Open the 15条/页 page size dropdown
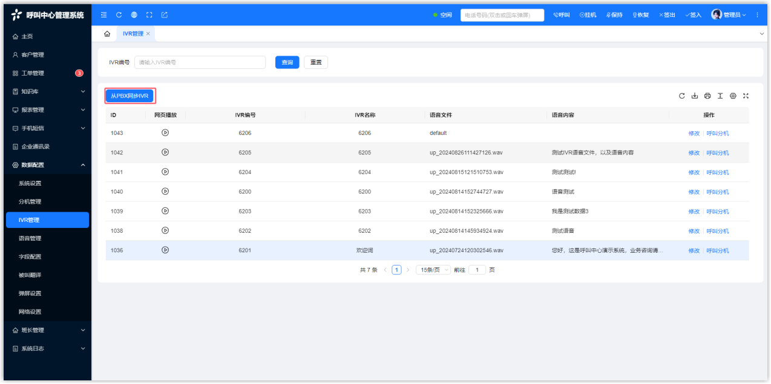 coord(433,270)
